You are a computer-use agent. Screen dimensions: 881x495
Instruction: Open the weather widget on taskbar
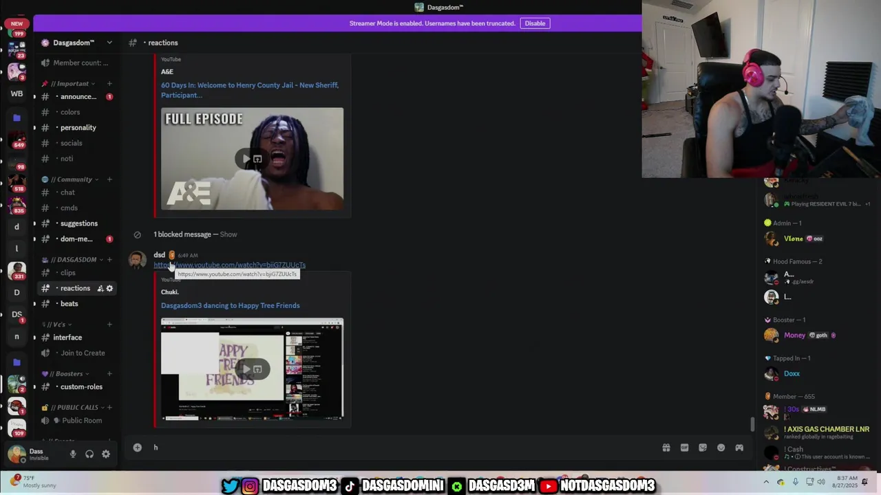[34, 481]
